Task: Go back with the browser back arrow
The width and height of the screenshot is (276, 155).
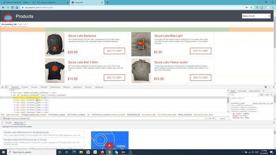Action: tap(3, 8)
